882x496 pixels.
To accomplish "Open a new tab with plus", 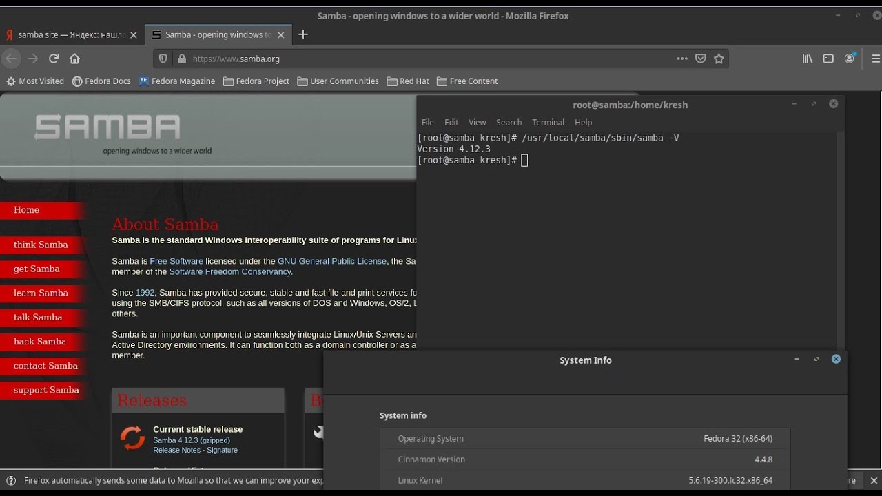I will tap(303, 34).
